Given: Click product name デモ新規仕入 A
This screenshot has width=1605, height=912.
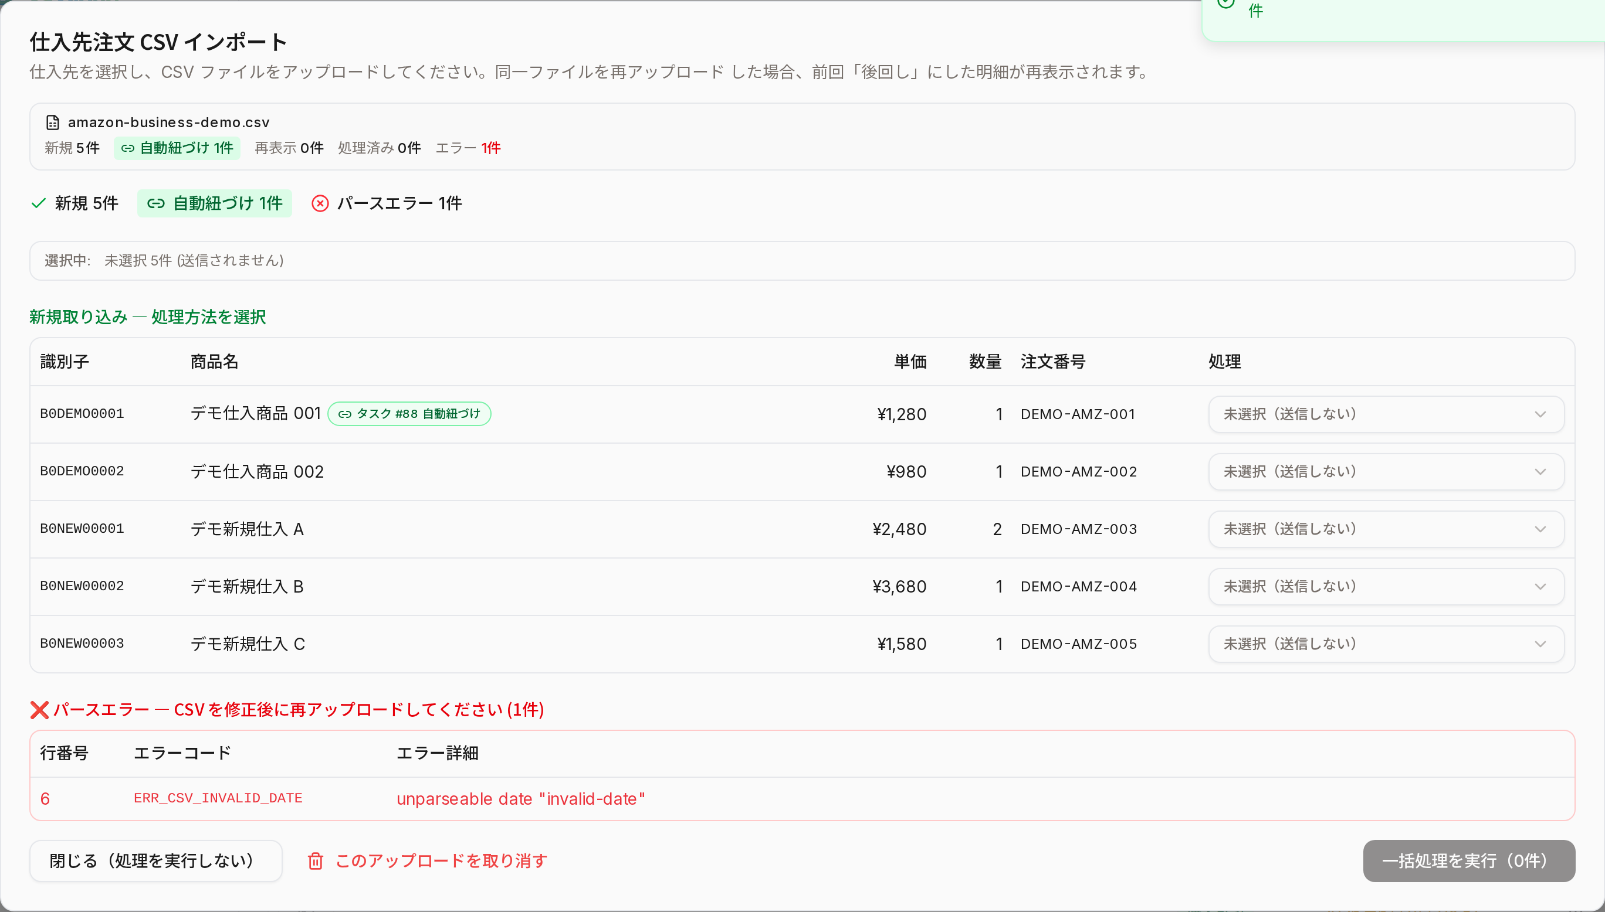Looking at the screenshot, I should (x=247, y=529).
